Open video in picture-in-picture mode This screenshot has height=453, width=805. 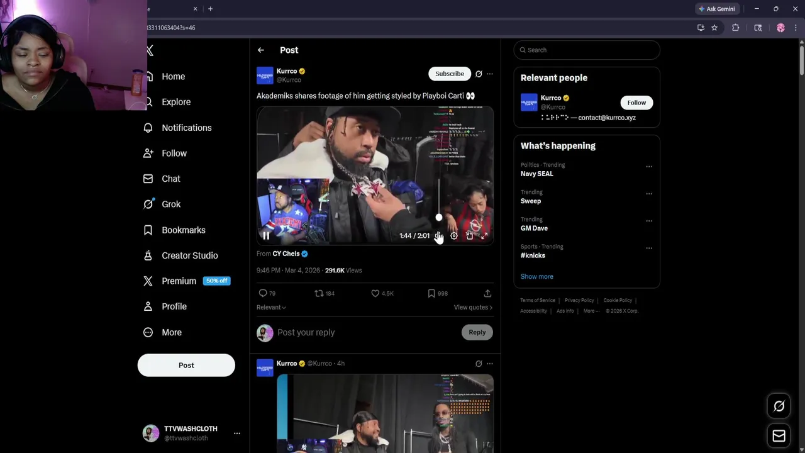(x=469, y=236)
